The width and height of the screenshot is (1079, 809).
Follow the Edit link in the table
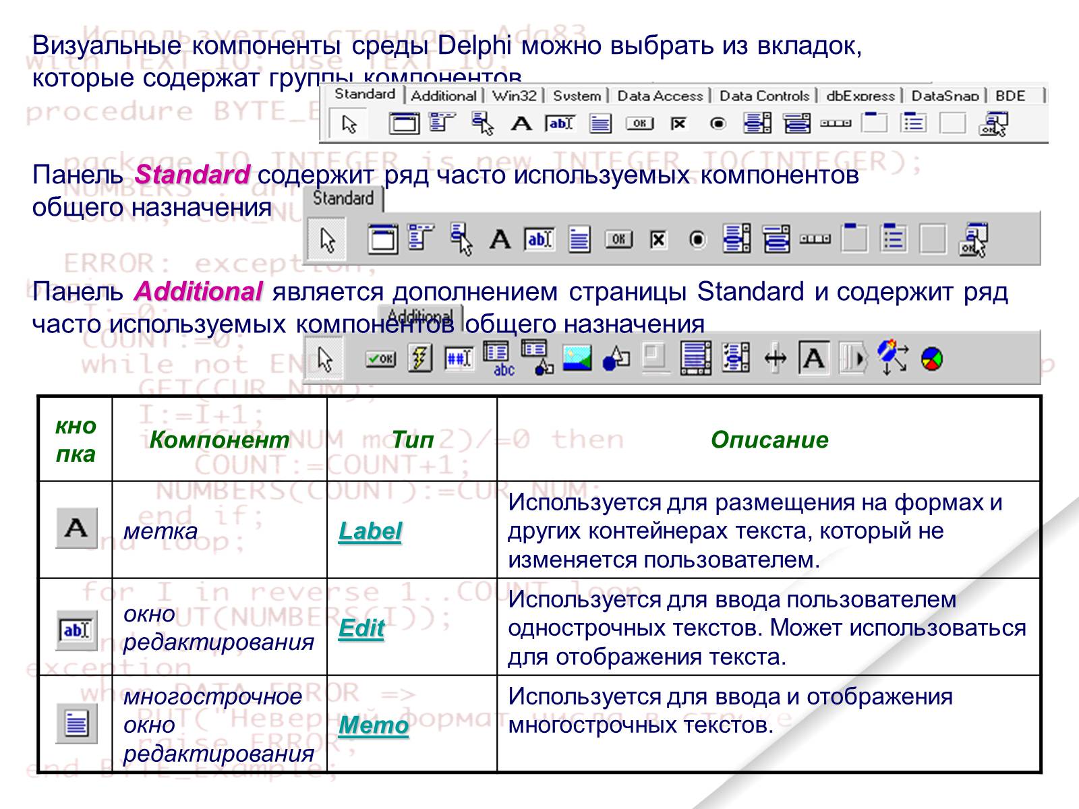[361, 628]
